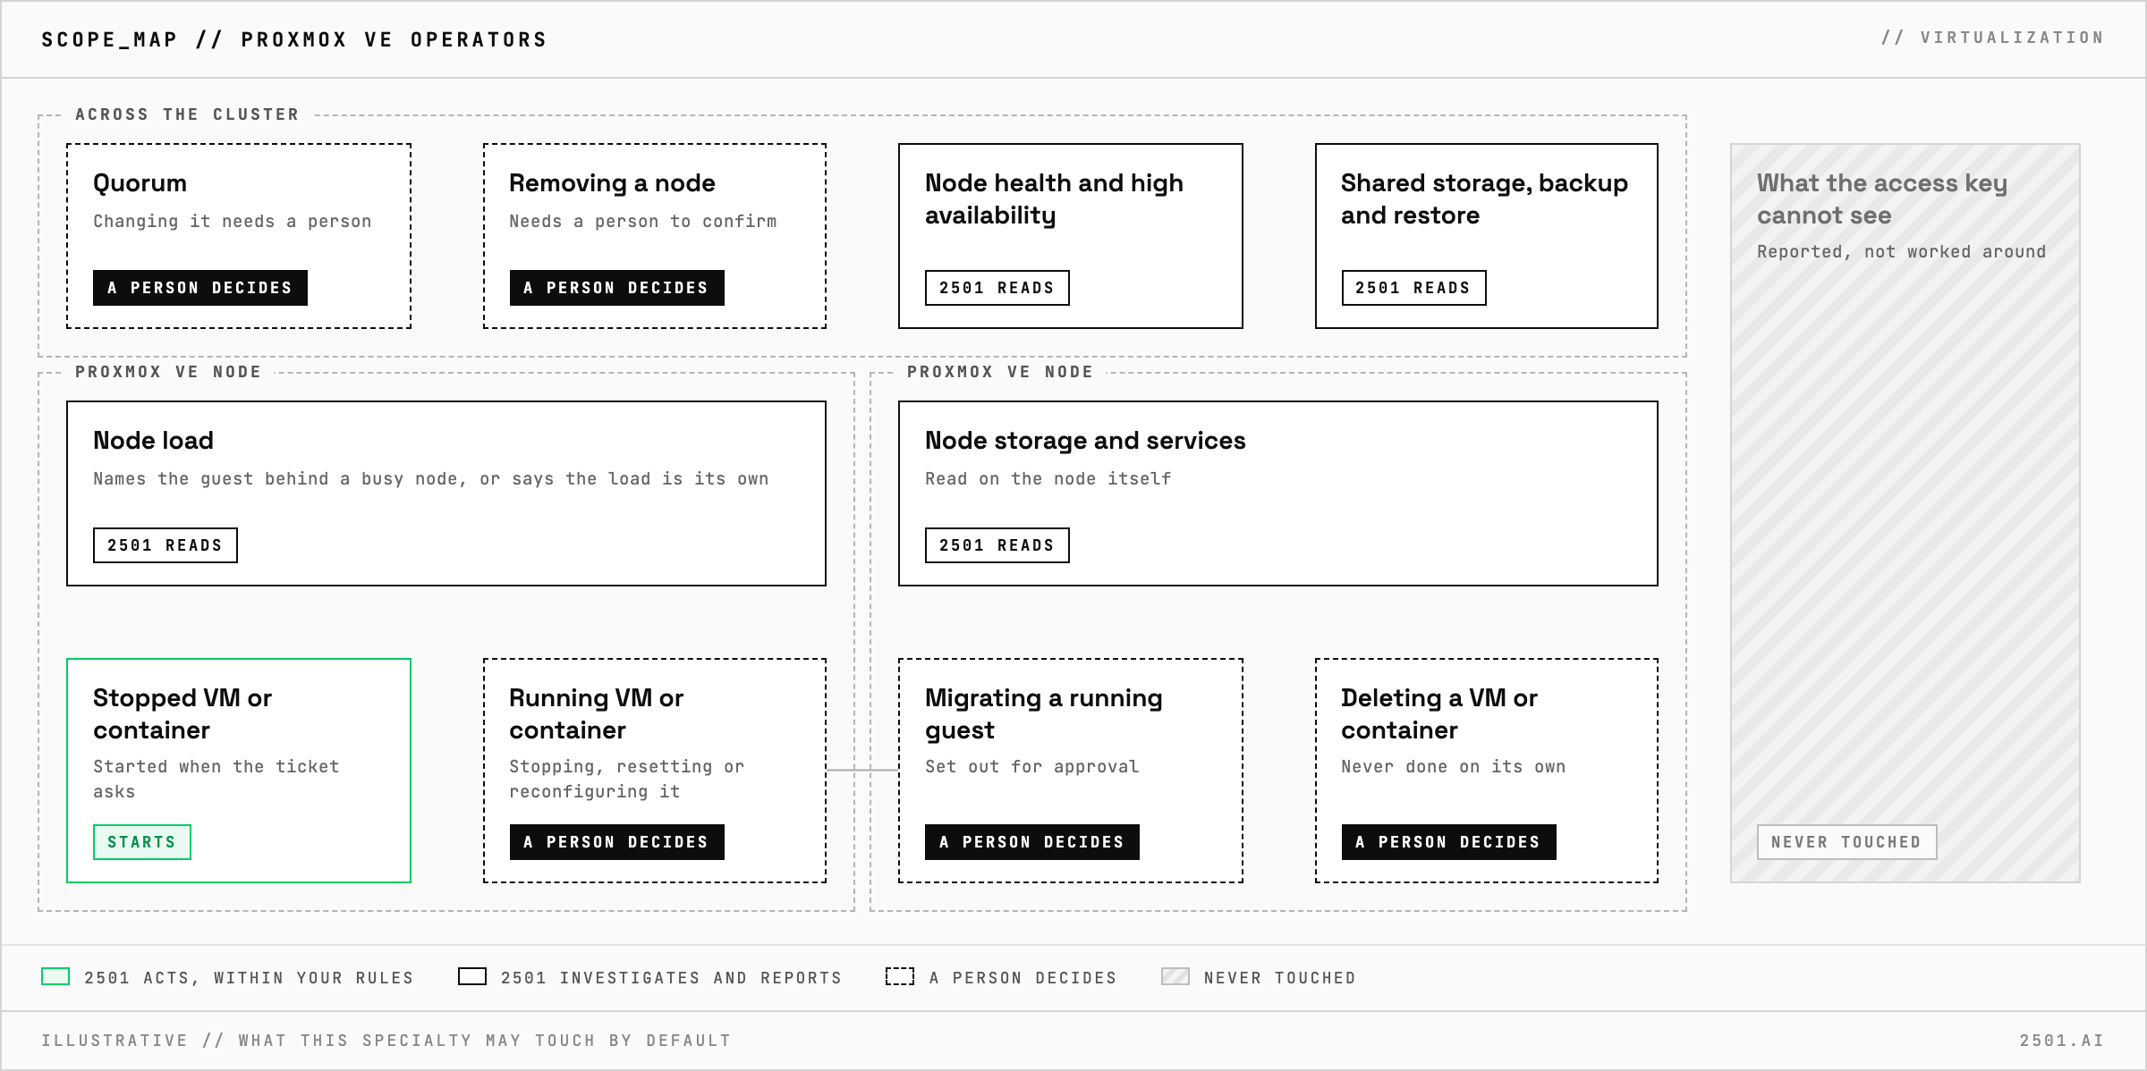Click 2501 READS badge under Shared storage
This screenshot has width=2147, height=1071.
point(1414,288)
